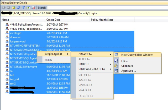Click the login icon beside lostpassword
Viewport: 168px width, 110px height.
tap(7, 41)
